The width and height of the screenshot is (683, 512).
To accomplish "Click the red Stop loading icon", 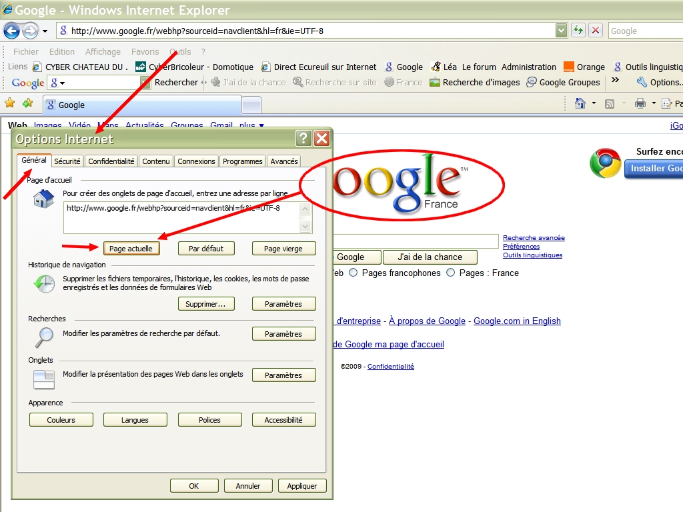I will click(596, 31).
